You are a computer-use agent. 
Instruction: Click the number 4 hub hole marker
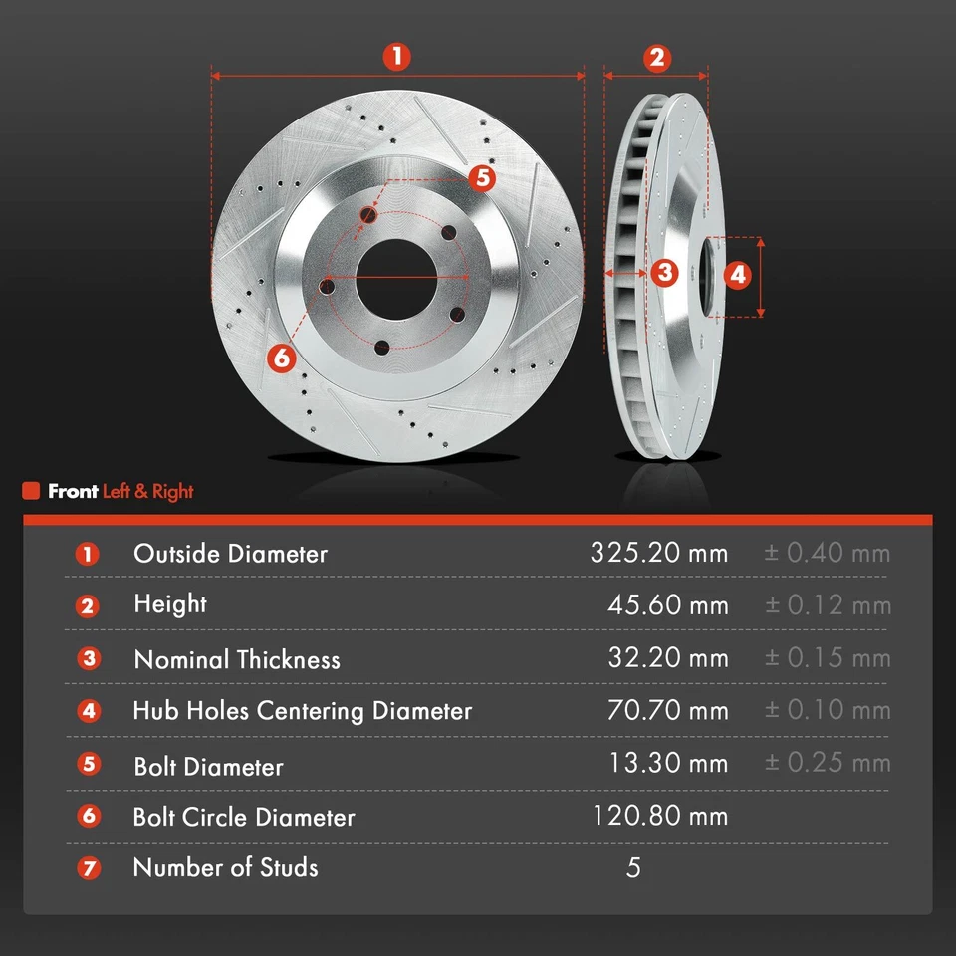(x=738, y=275)
